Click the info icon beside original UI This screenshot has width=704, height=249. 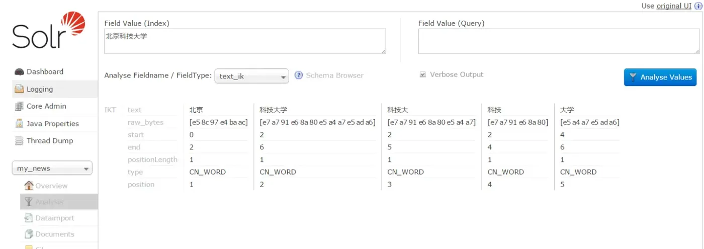pos(697,6)
